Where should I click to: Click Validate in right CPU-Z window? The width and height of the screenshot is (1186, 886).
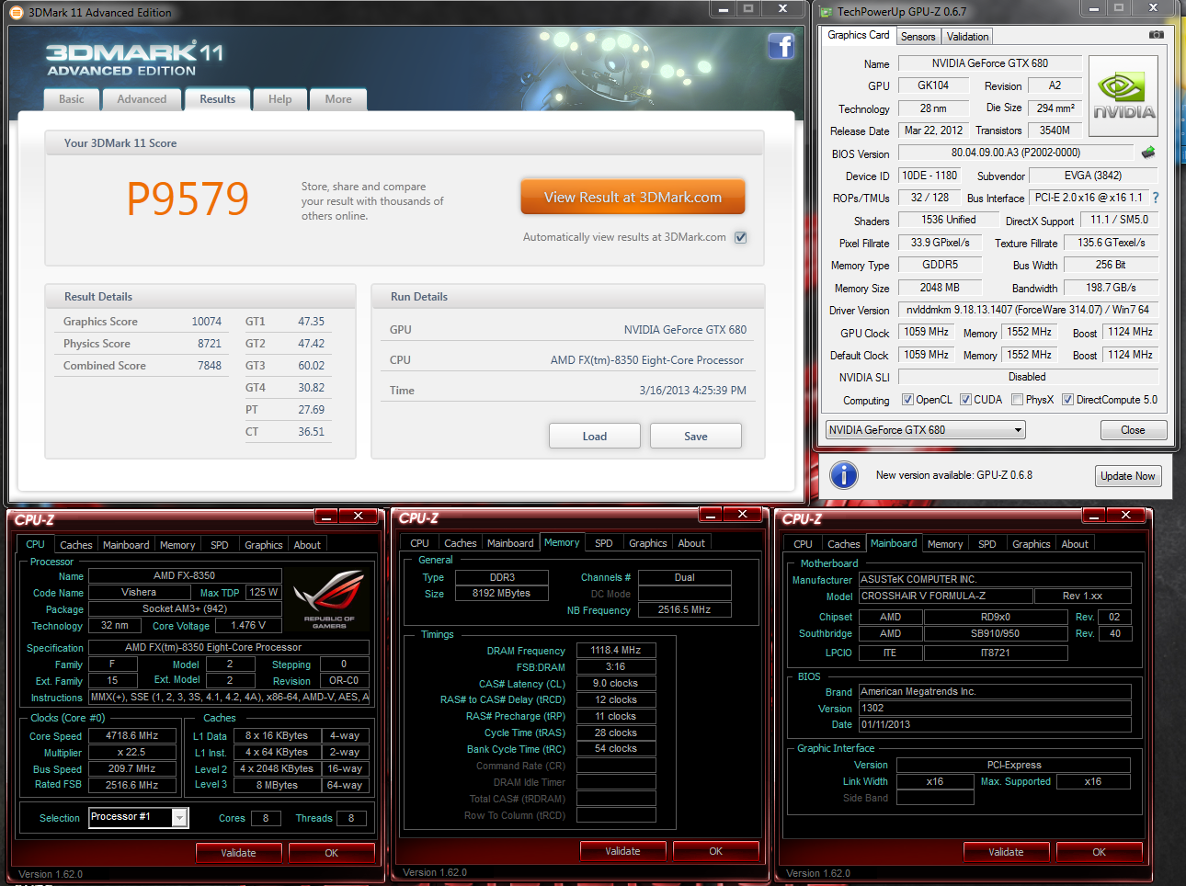[1006, 852]
